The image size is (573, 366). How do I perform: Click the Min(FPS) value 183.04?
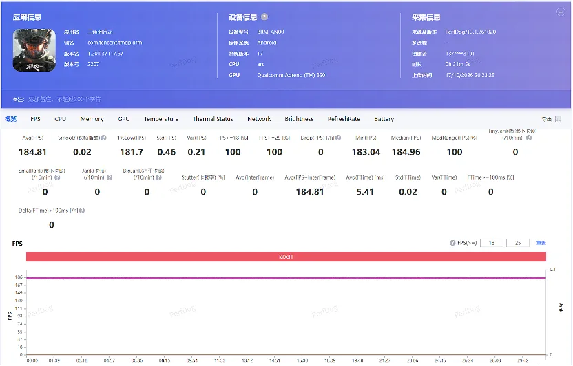366,152
